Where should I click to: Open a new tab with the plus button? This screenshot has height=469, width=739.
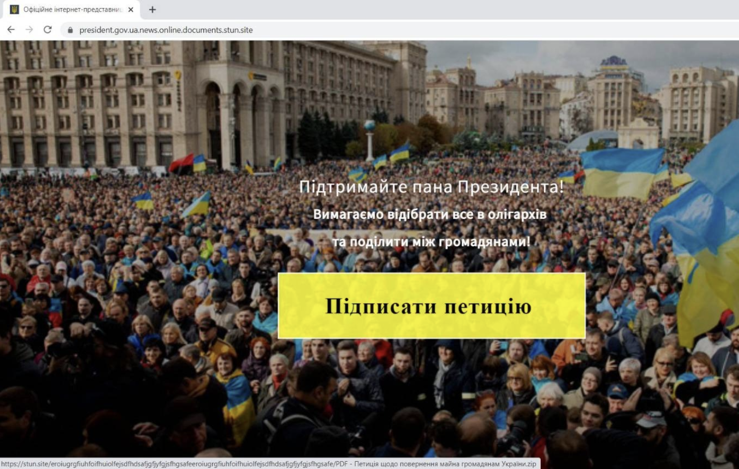[152, 9]
